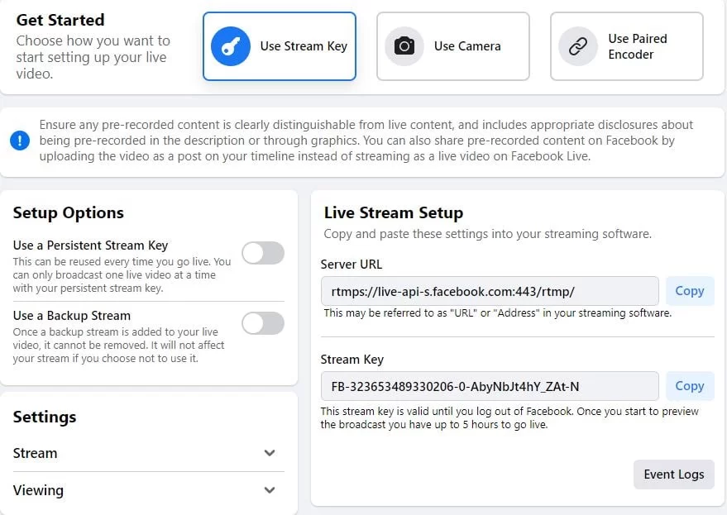Viewport: 727px width, 515px height.
Task: Click inside the Server URL field
Action: click(490, 291)
